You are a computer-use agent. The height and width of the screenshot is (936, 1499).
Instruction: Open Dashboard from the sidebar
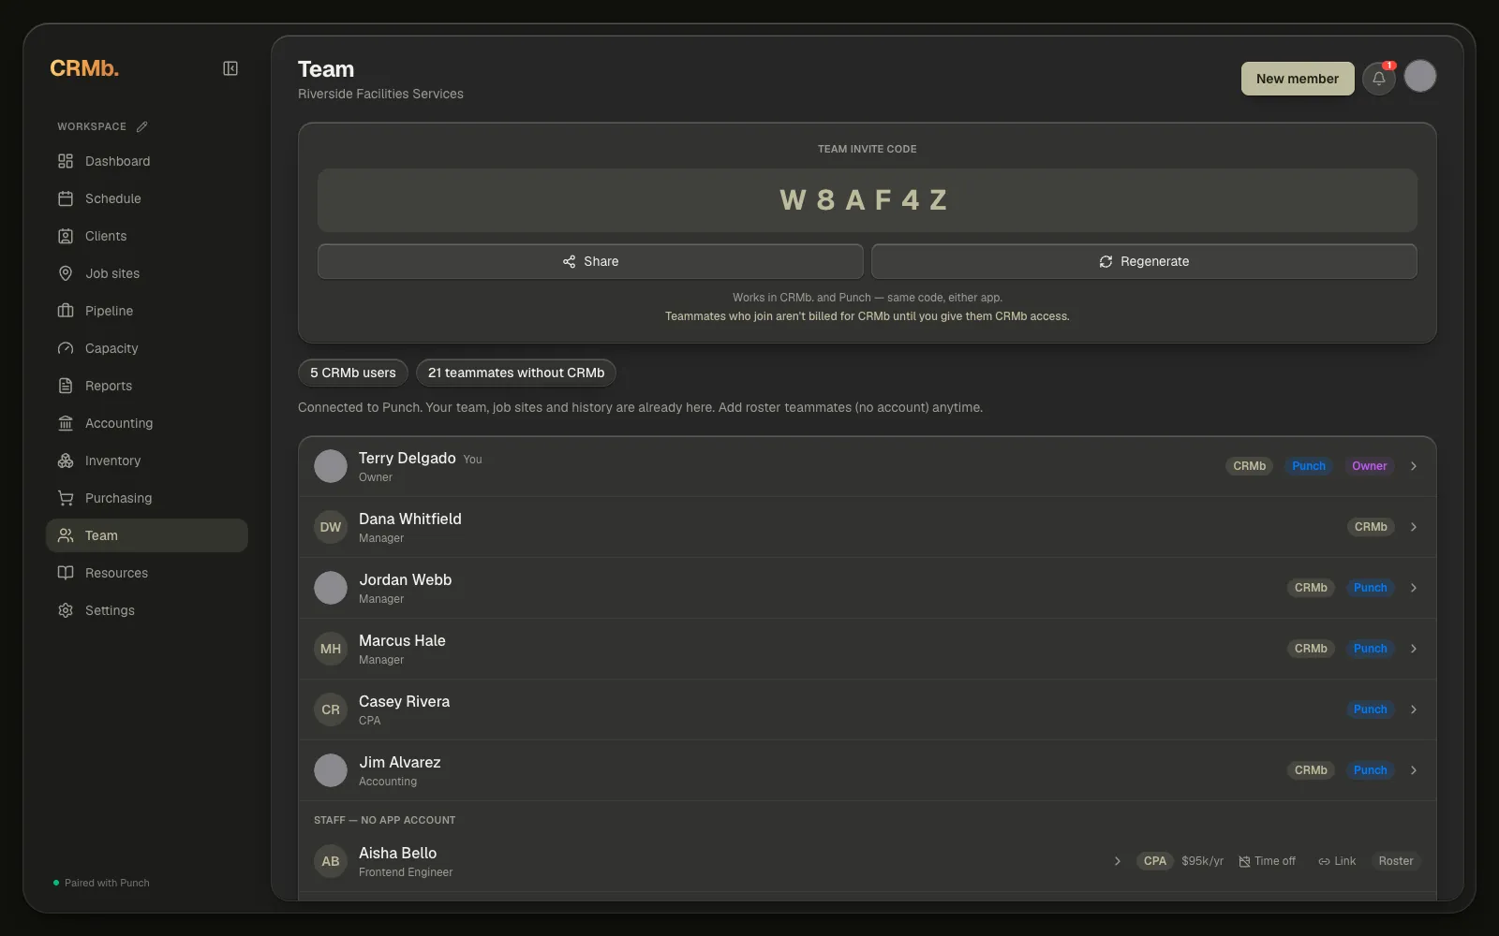(147, 161)
